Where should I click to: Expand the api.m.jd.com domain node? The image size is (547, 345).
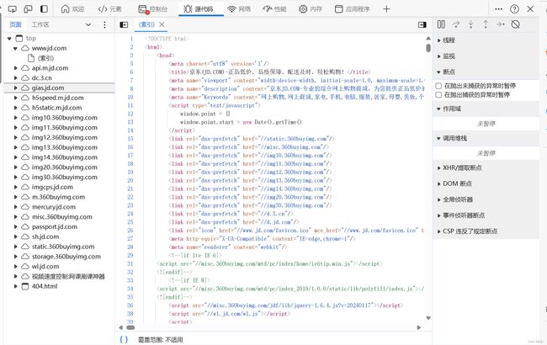16,68
